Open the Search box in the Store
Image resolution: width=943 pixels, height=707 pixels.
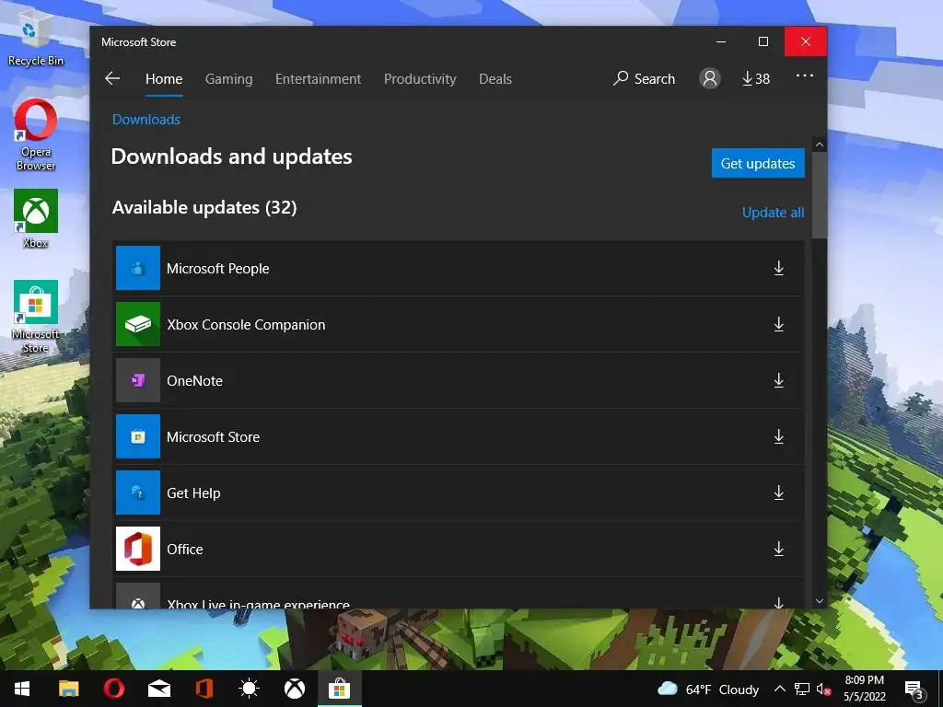click(644, 79)
